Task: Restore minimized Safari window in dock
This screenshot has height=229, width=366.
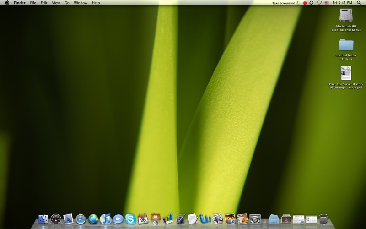Action: [299, 219]
